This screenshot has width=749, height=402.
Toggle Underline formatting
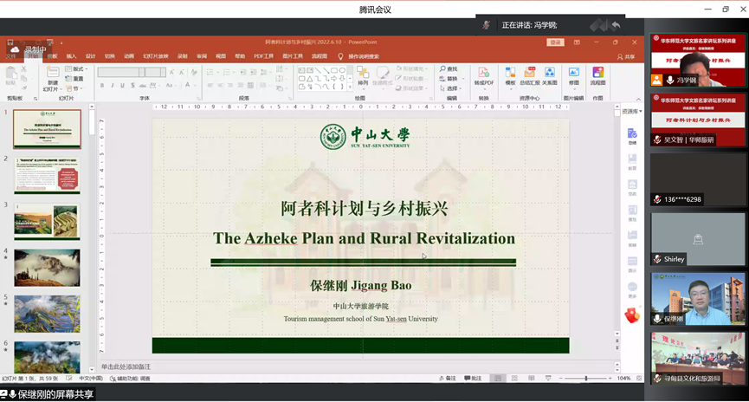pos(122,85)
